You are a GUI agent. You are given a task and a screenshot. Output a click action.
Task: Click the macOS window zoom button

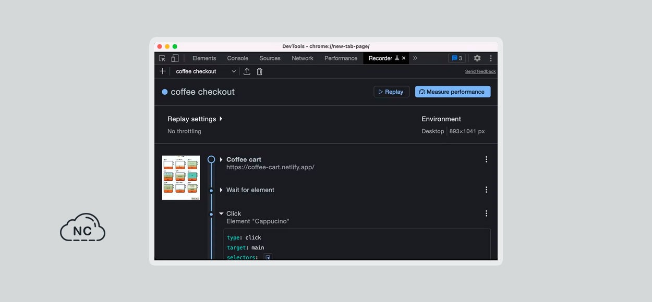(175, 46)
